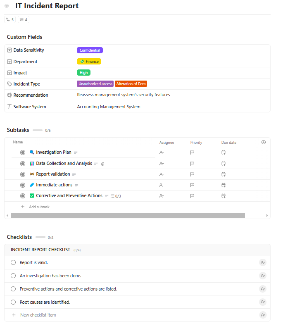Change the Impact High dropdown value
283x324 pixels.
83,73
